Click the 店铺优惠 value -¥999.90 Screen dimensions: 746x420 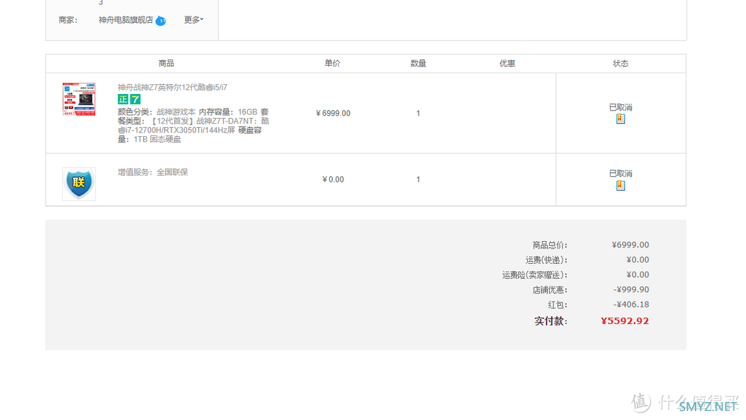pyautogui.click(x=631, y=289)
